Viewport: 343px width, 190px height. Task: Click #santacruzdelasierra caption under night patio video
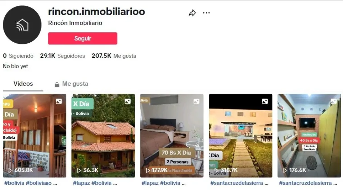(x=239, y=183)
